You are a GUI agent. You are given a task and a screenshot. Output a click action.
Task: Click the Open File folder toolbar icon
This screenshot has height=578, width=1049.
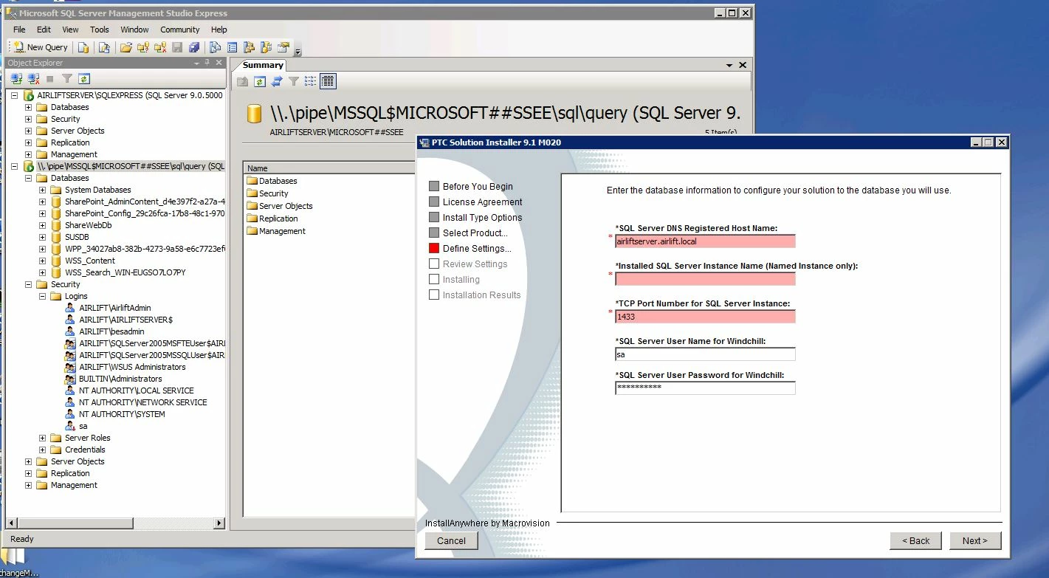click(x=126, y=47)
